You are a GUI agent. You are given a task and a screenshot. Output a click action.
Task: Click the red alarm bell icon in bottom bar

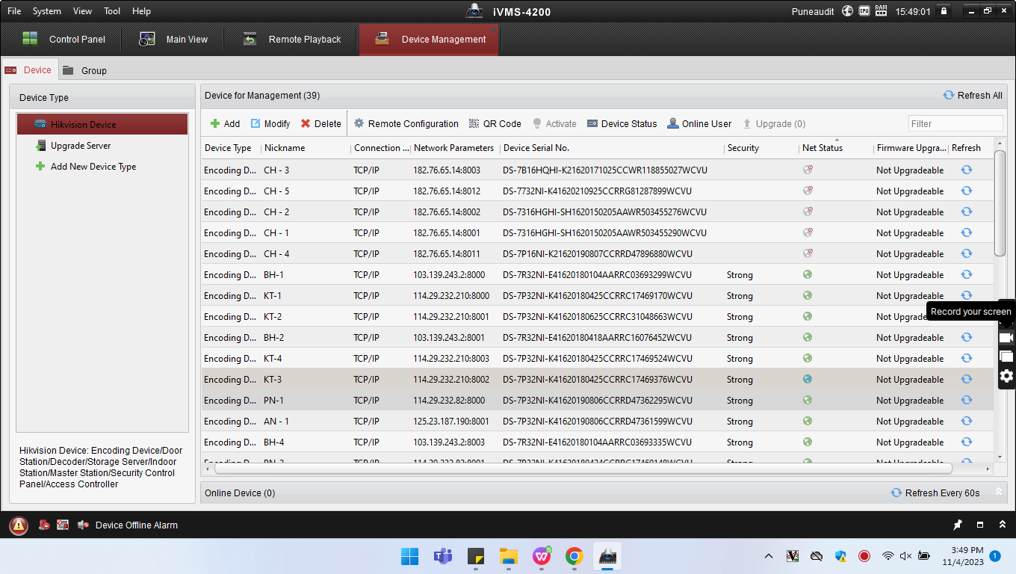coord(45,525)
